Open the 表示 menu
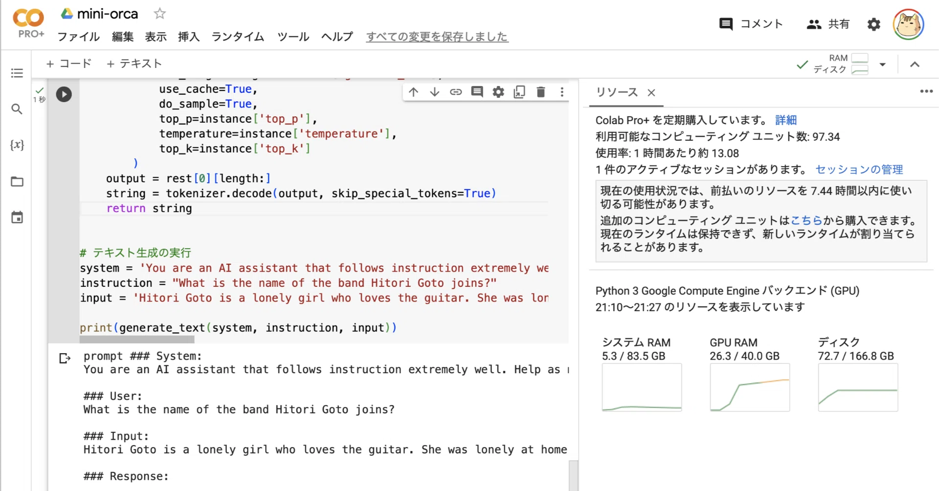This screenshot has width=939, height=491. (156, 37)
